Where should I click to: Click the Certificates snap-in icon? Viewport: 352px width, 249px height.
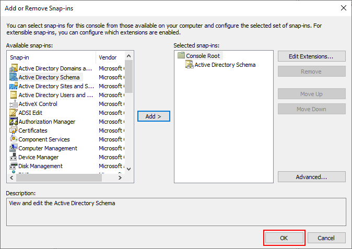[14, 131]
